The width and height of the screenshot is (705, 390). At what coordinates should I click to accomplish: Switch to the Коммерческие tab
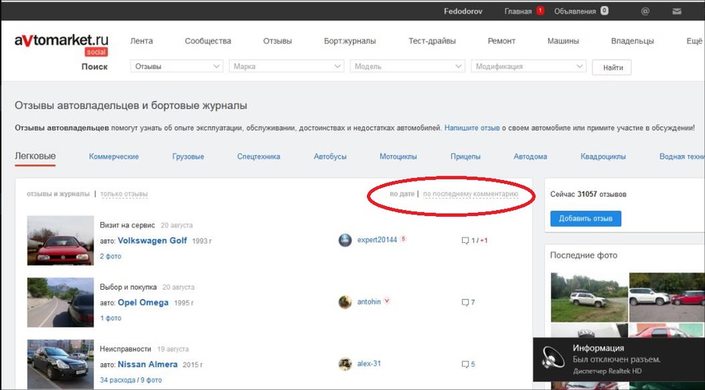(x=114, y=157)
